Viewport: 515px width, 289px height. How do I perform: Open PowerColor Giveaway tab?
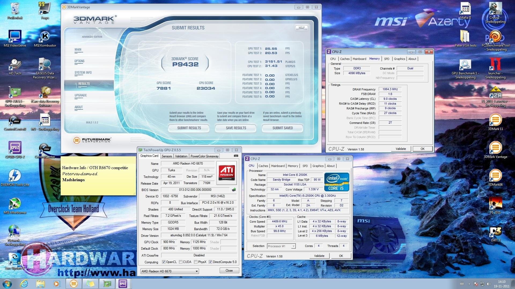tap(205, 156)
